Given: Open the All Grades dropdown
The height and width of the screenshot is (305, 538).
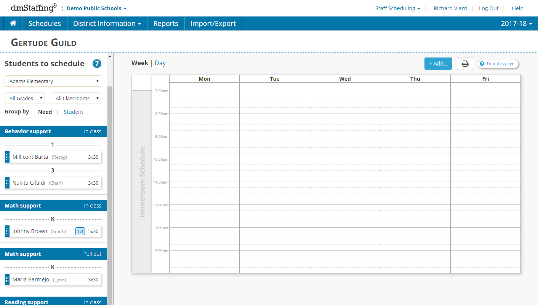Looking at the screenshot, I should (x=24, y=98).
